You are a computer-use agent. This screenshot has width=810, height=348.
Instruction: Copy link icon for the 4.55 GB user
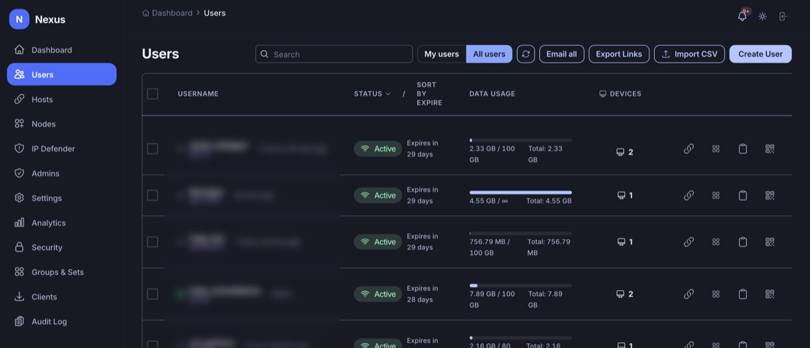pyautogui.click(x=688, y=195)
